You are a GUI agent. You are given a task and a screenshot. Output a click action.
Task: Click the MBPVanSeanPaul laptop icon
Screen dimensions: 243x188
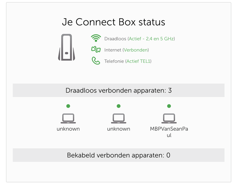169,118
